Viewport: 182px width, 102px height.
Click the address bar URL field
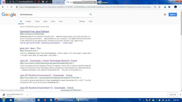(85, 7)
